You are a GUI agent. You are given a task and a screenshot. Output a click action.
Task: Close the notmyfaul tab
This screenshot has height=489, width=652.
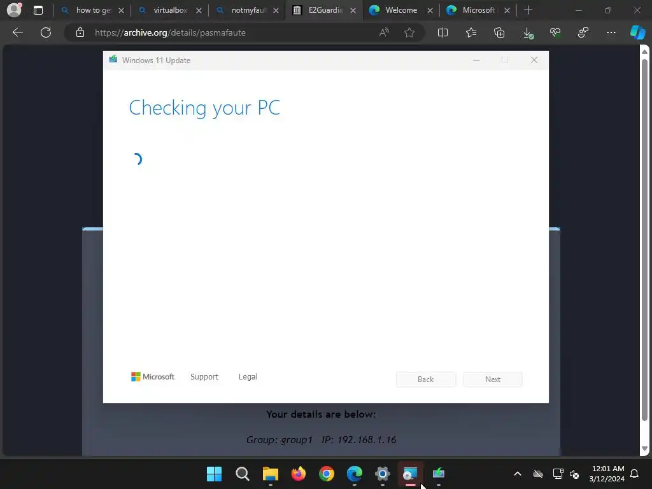[276, 11]
